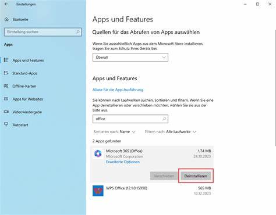Click the 24.10.2023 install date
276x215 pixels.
[202, 156]
